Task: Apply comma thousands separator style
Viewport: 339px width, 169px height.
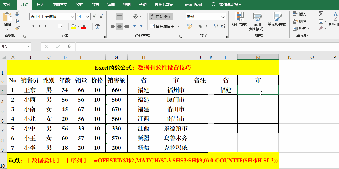Action: point(206,26)
